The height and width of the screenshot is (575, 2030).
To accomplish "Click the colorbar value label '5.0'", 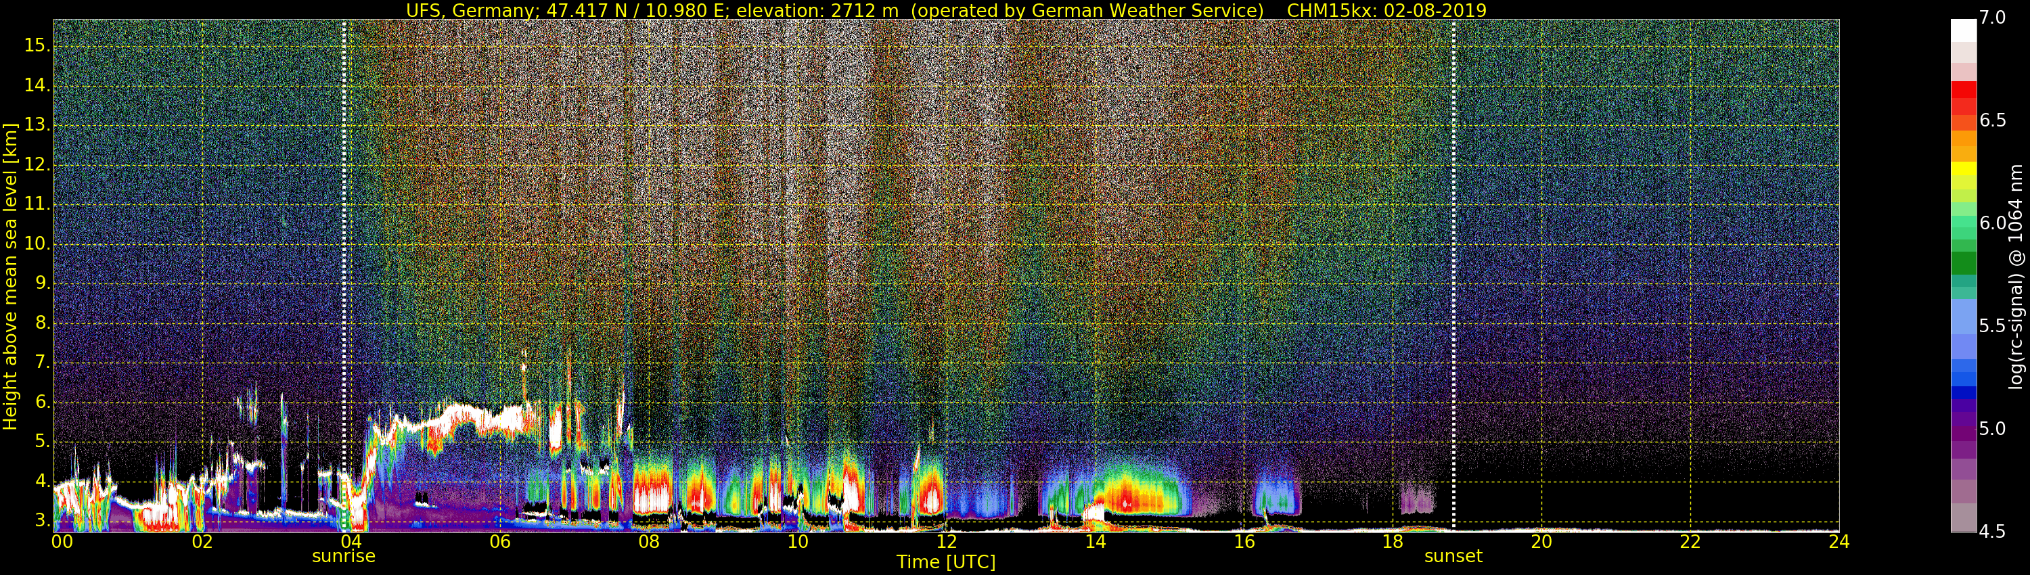I will (1992, 430).
